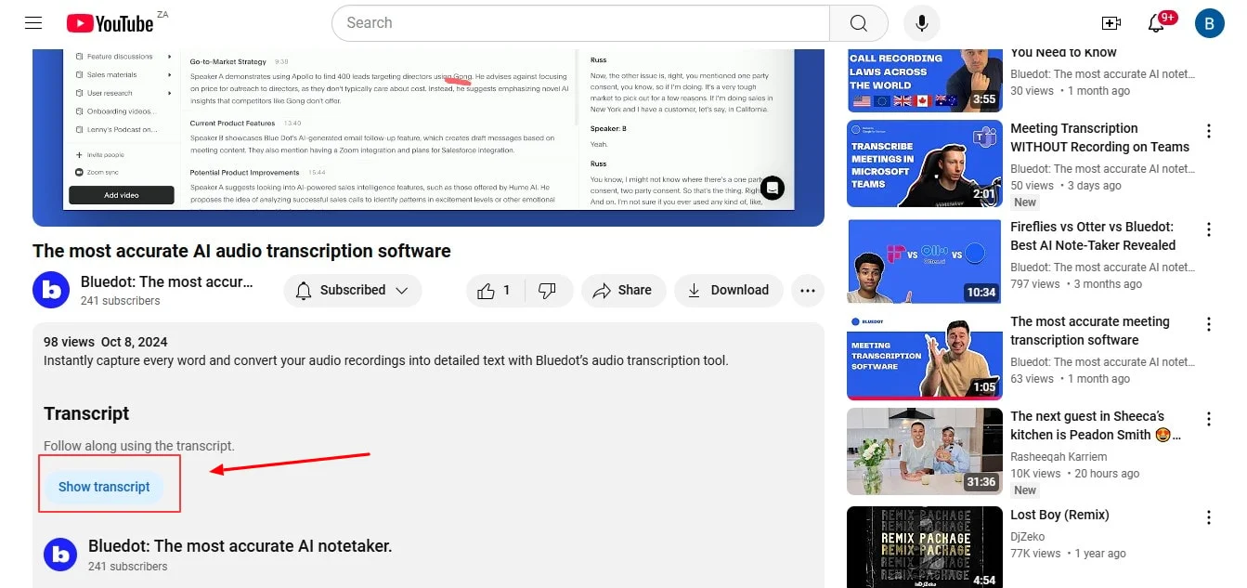The height and width of the screenshot is (588, 1247).
Task: Open the notifications bell
Action: pos(1157,23)
